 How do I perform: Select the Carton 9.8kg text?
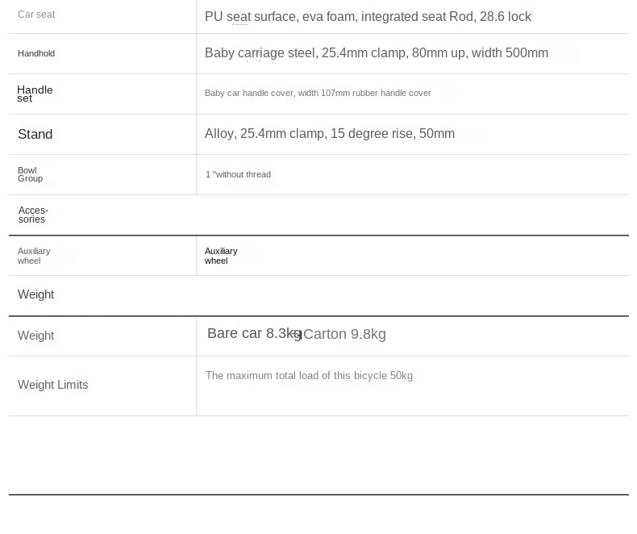coord(344,334)
